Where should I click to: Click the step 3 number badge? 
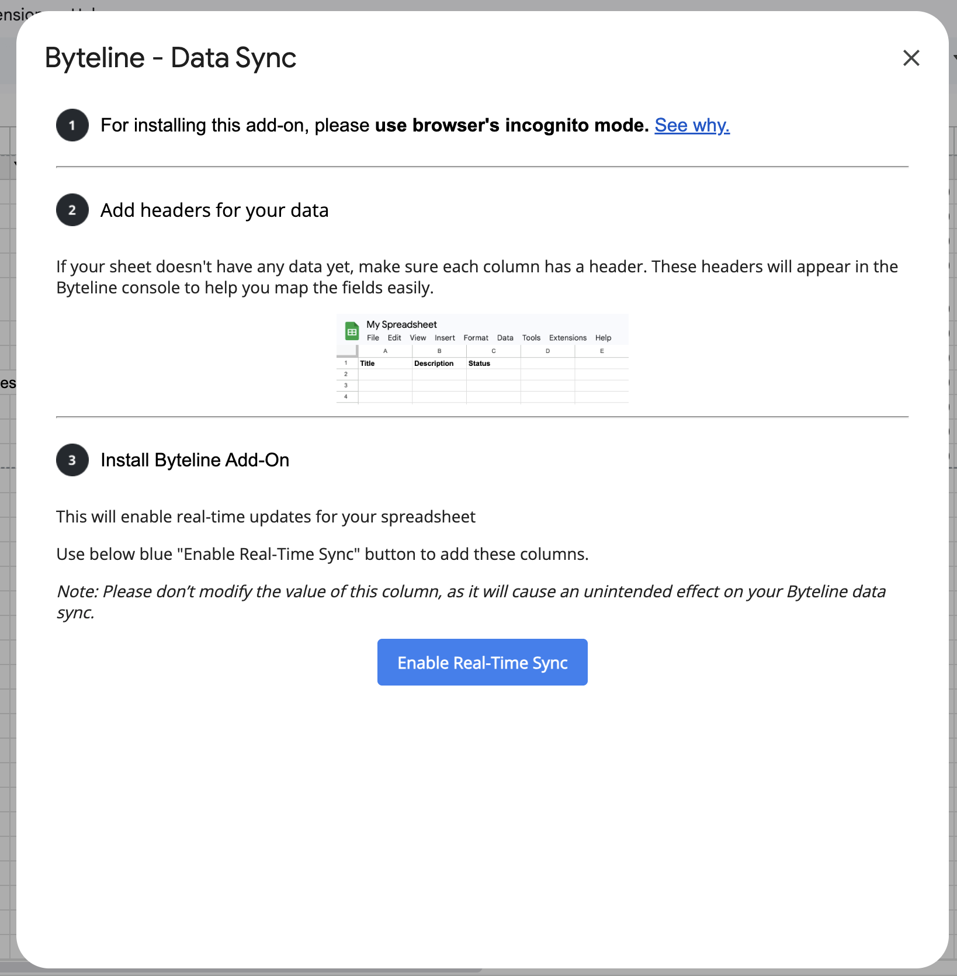(72, 460)
